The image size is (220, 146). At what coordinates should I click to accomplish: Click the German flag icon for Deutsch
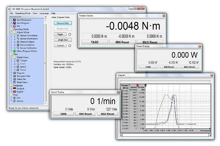[x=15, y=88]
